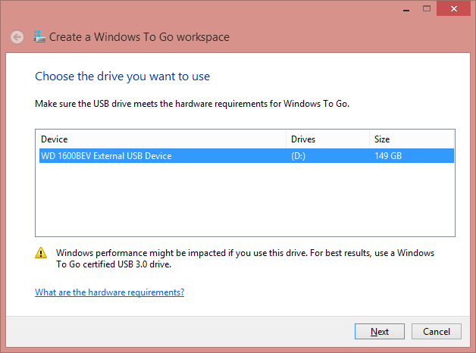Screen dimensions: 476x353
Task: Click the 'Choose the drive you want to use' heading
Action: (x=122, y=77)
